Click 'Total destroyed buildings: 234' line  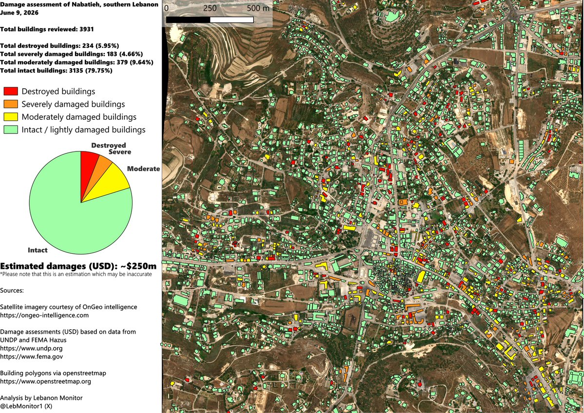(x=59, y=46)
